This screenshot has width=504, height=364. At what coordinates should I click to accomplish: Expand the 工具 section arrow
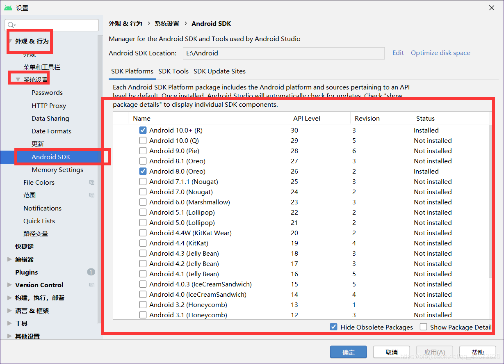[x=9, y=323]
